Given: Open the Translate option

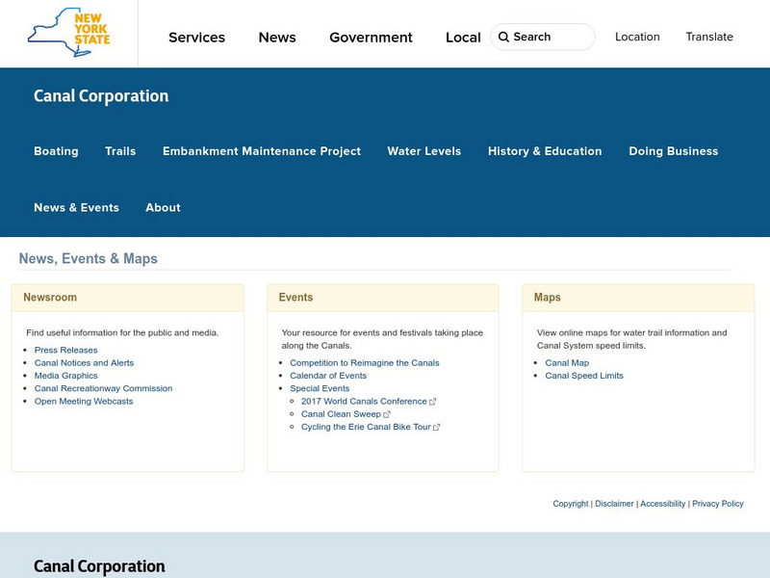Looking at the screenshot, I should click(709, 37).
